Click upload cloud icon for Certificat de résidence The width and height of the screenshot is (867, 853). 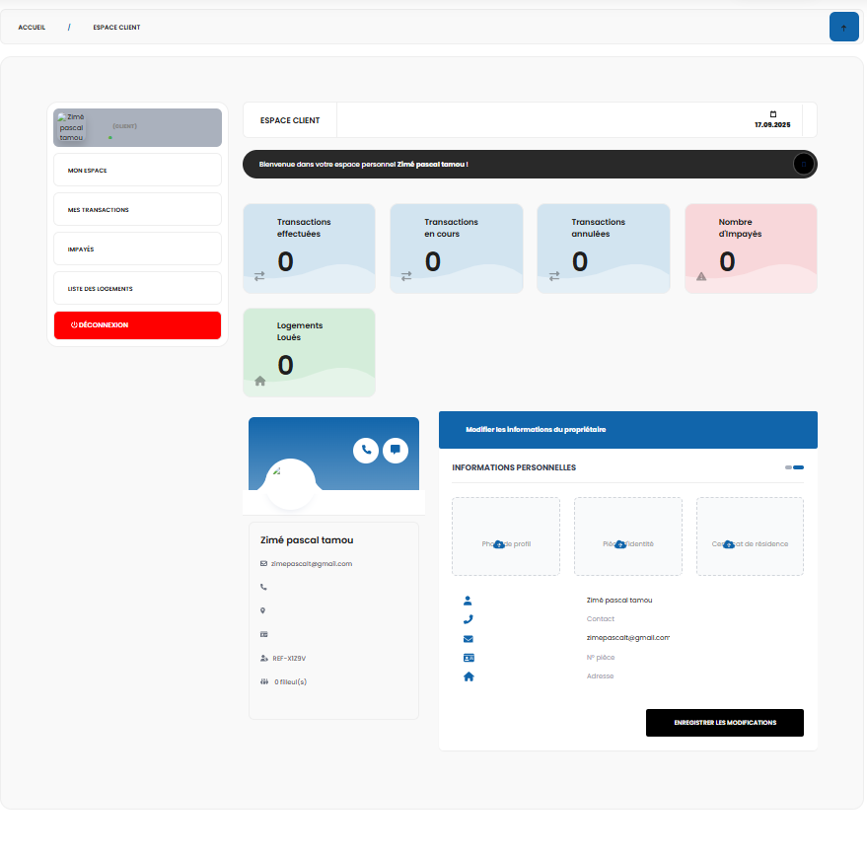(729, 544)
